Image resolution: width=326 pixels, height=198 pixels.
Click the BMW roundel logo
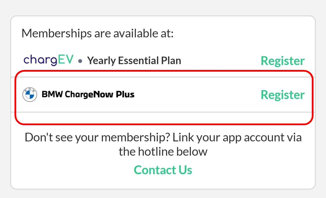point(30,95)
